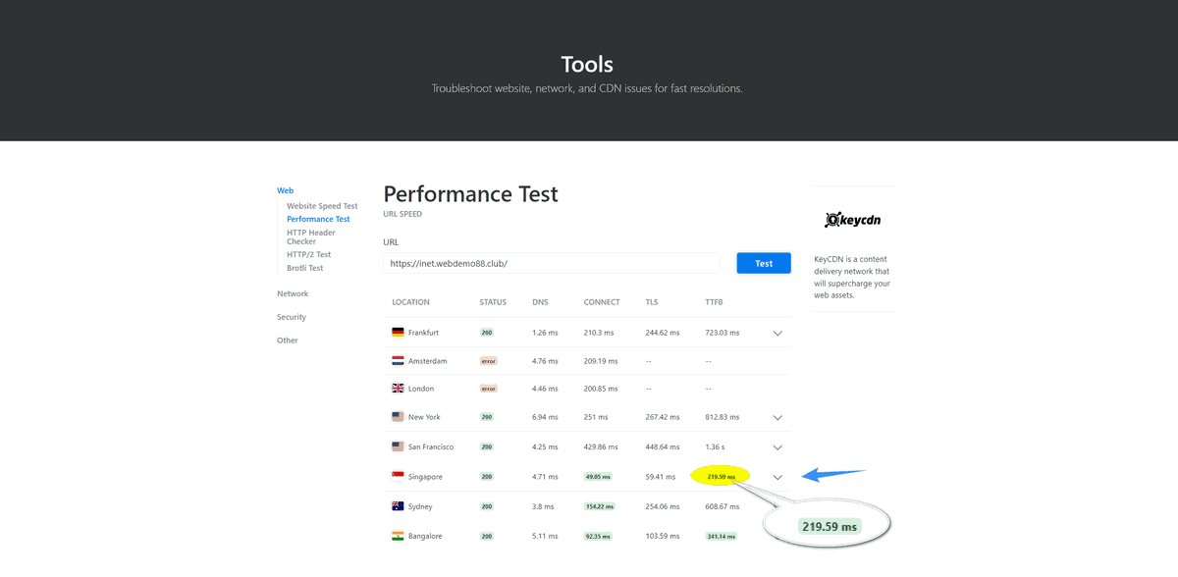The width and height of the screenshot is (1178, 577).
Task: Click Bangalore's 200 status badge
Action: point(487,536)
